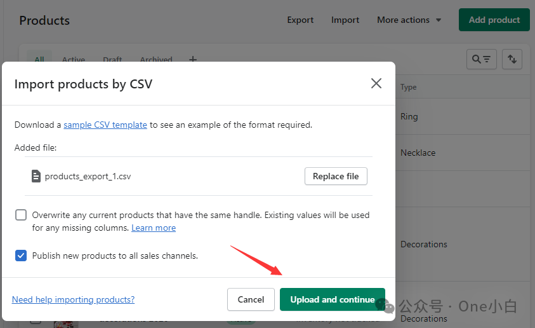The width and height of the screenshot is (535, 328).
Task: Open the sort products icon
Action: pyautogui.click(x=512, y=59)
